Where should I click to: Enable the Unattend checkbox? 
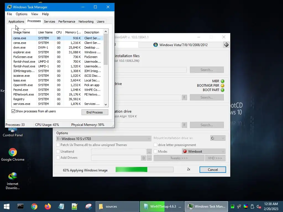coord(58,152)
